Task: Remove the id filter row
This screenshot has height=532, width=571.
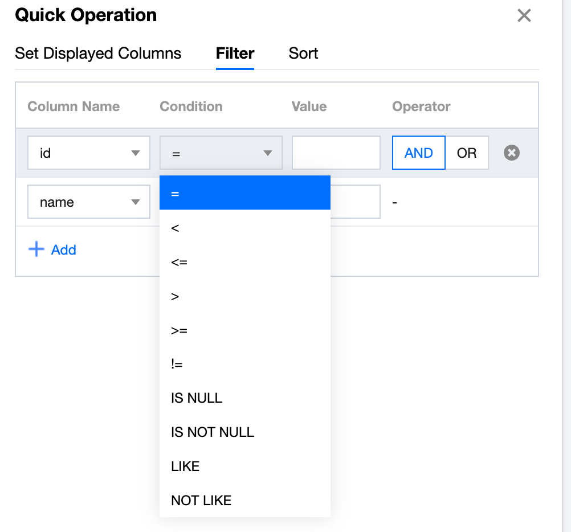Action: click(512, 153)
